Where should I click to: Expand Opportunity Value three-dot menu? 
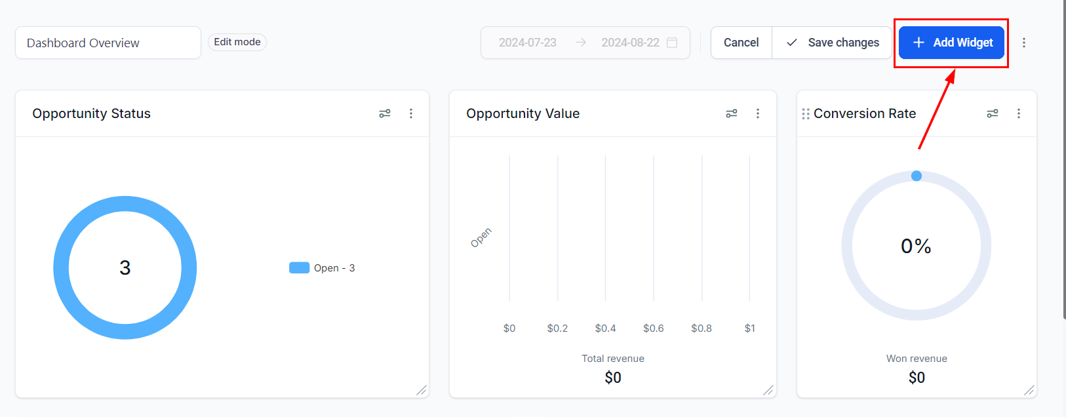point(758,113)
